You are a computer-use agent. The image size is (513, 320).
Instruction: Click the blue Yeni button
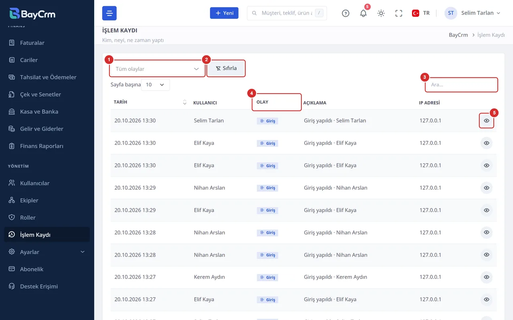point(224,13)
